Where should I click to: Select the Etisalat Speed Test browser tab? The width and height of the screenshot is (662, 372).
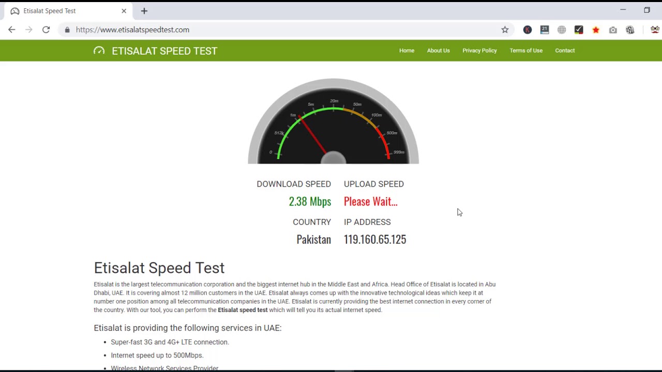pos(68,11)
